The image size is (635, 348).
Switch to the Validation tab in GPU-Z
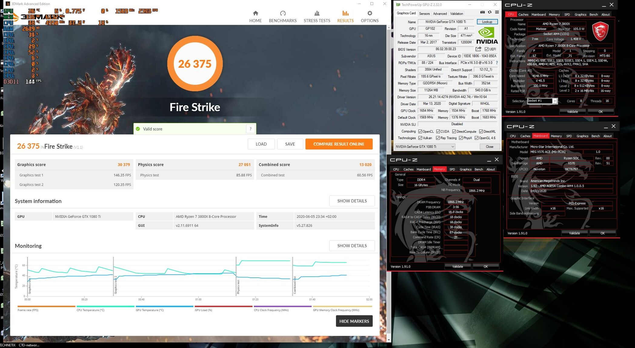pos(456,14)
